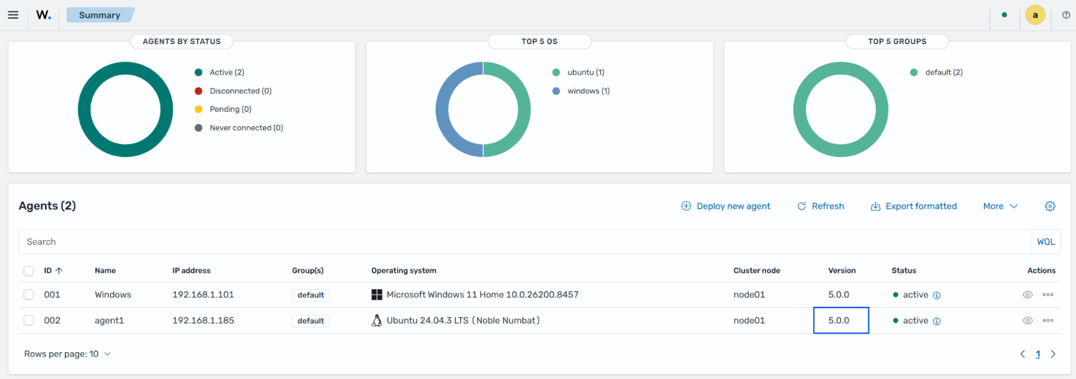Select checkbox for agent 002
This screenshot has width=1076, height=379.
pyautogui.click(x=29, y=320)
